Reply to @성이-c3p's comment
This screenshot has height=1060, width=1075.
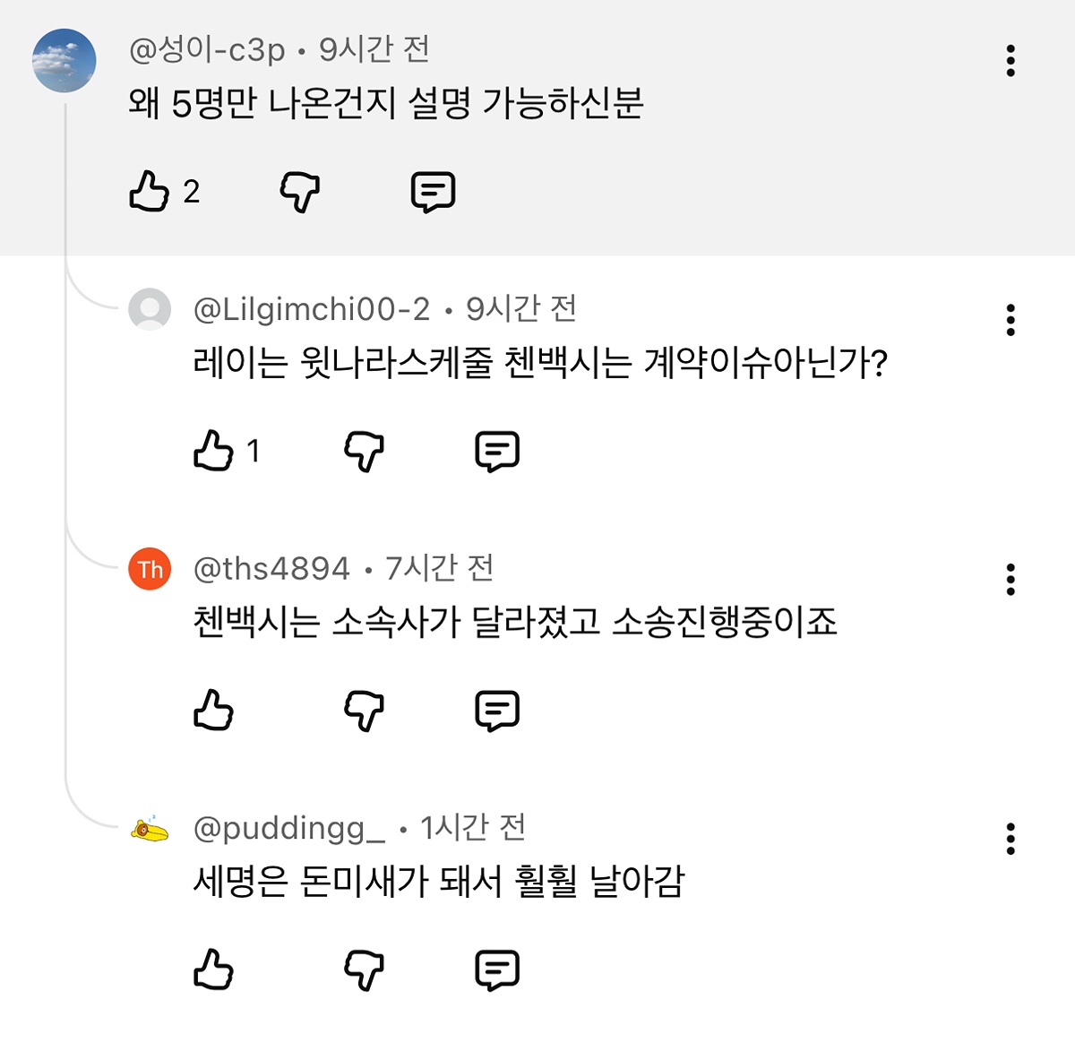tap(433, 191)
